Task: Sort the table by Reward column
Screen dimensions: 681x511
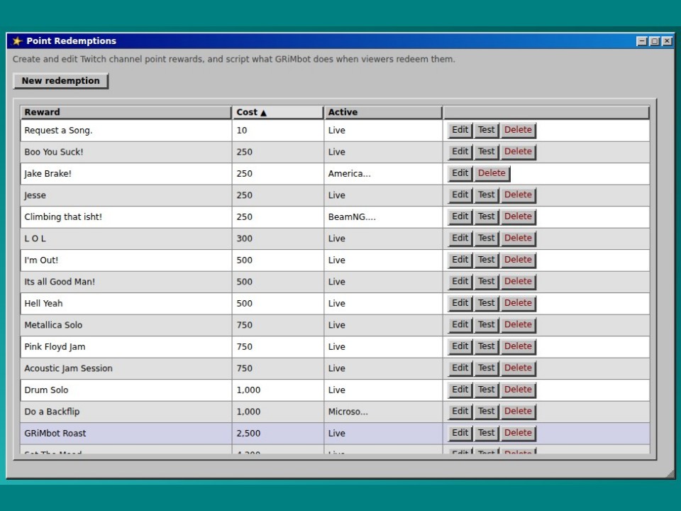Action: 126,112
